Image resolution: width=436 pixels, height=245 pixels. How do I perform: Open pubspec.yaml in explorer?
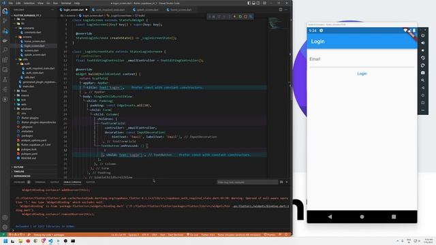click(29, 154)
